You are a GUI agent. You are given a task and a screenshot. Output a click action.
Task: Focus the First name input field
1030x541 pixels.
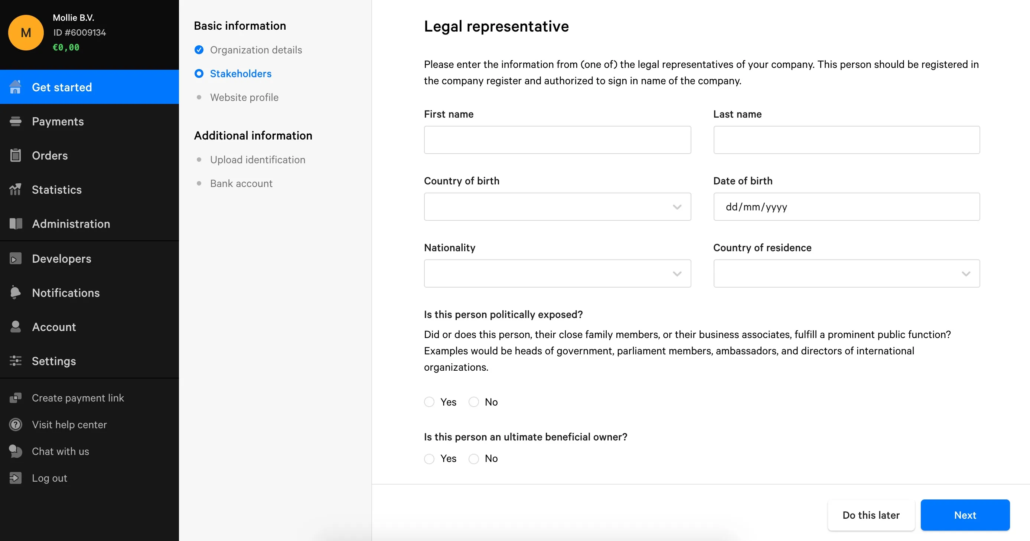[557, 140]
